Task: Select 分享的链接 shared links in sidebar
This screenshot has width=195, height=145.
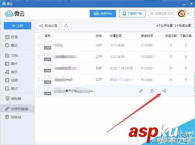Action: (x=17, y=109)
